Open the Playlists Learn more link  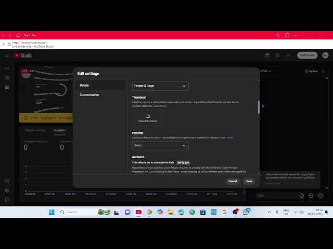pyautogui.click(x=226, y=137)
